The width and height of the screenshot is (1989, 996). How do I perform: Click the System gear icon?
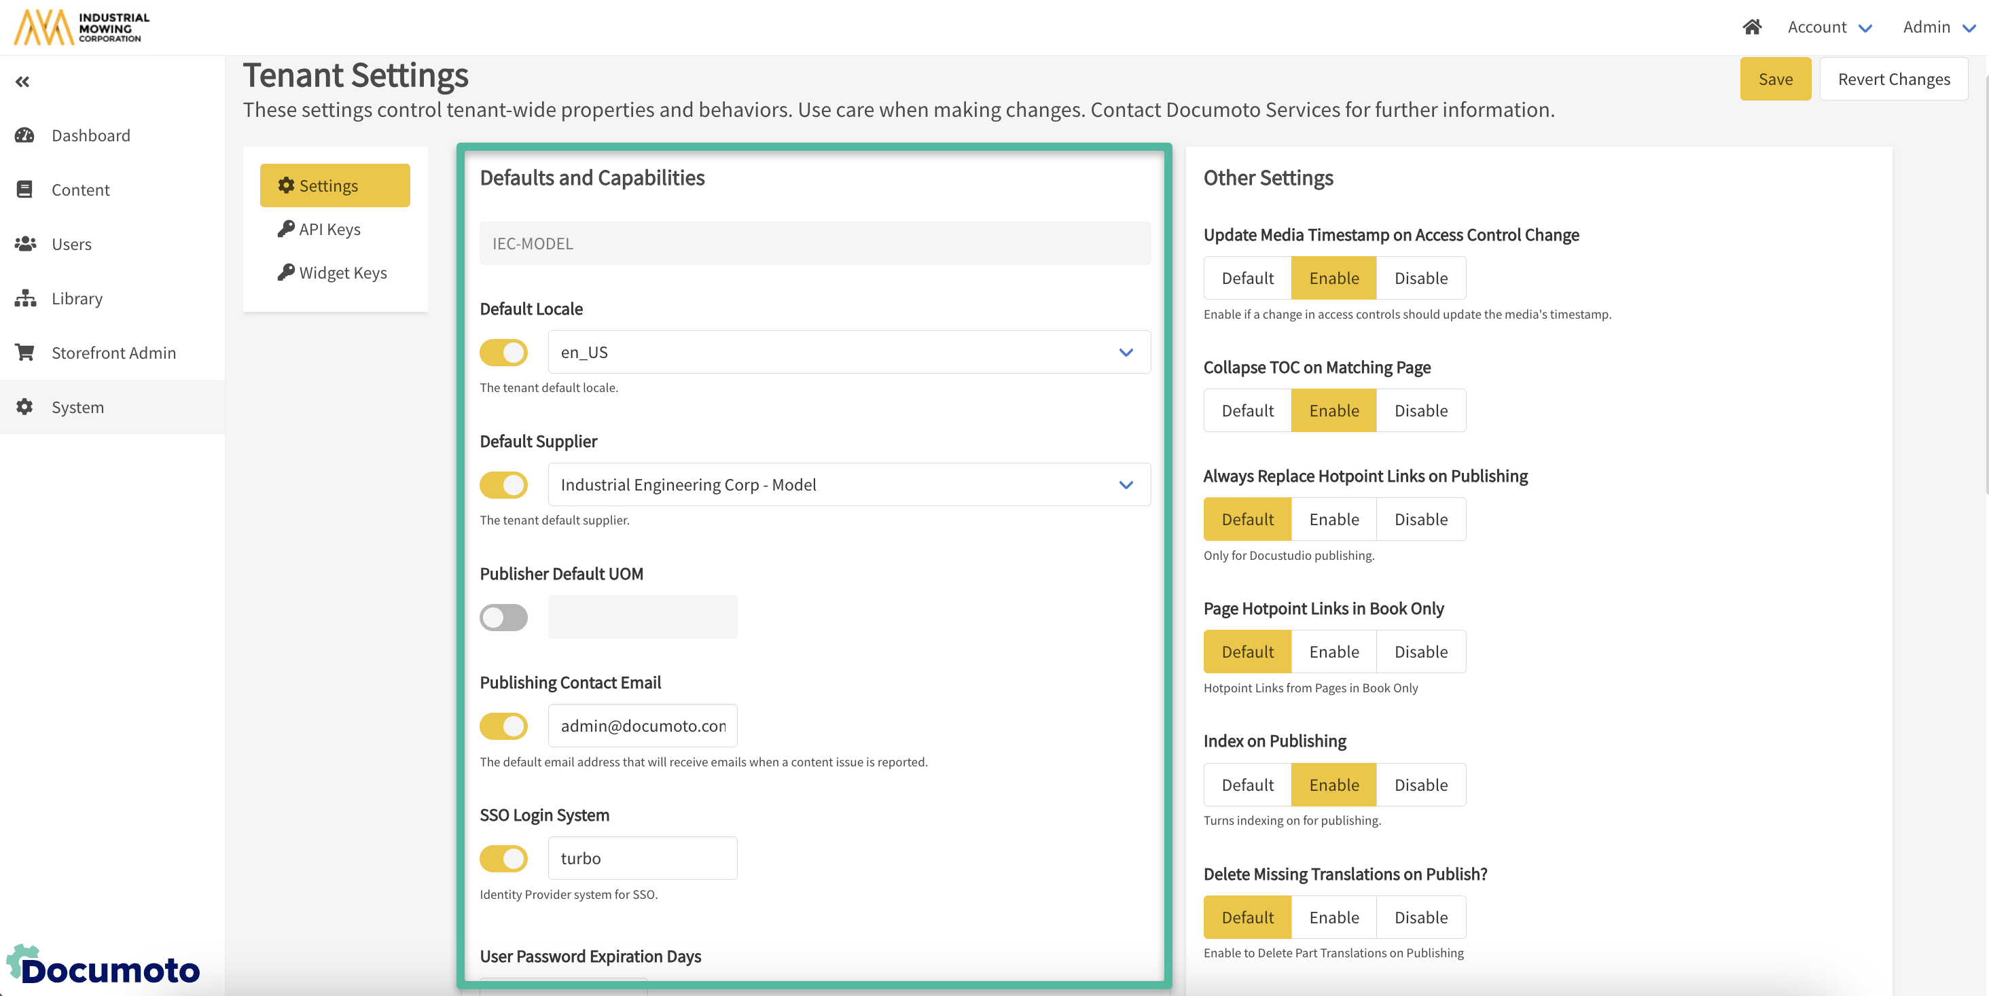24,407
